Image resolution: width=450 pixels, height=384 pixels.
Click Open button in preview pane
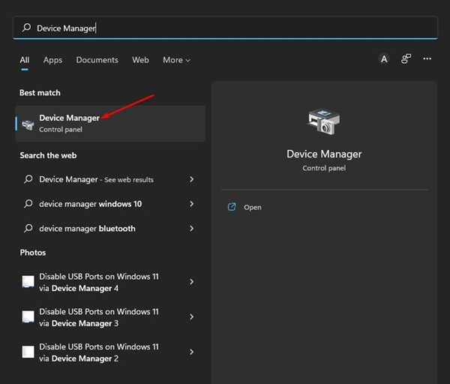253,208
